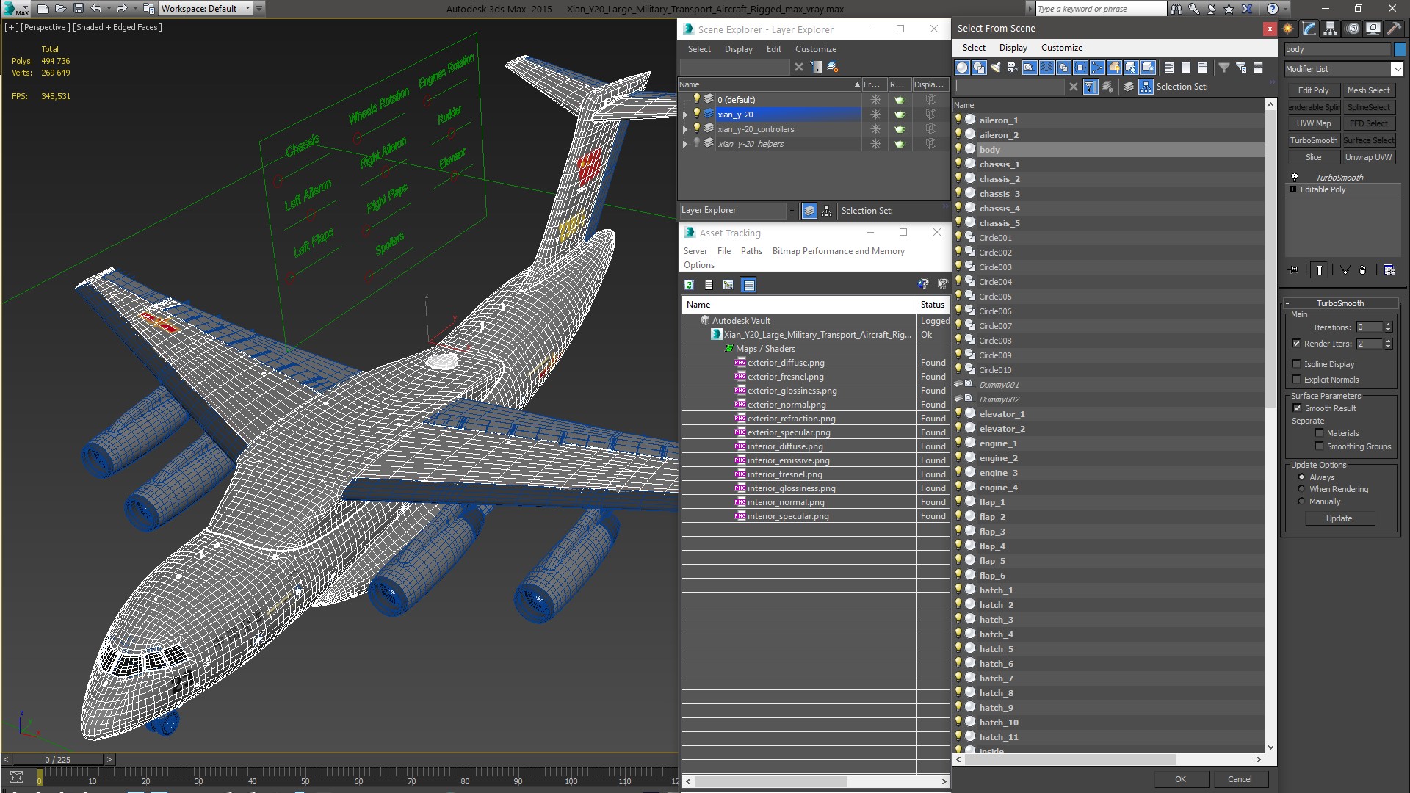This screenshot has width=1410, height=793.
Task: Open the Workspace Default dropdown
Action: pyautogui.click(x=247, y=9)
